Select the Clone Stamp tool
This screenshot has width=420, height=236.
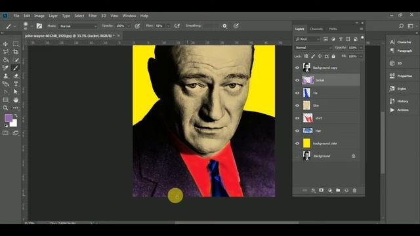(x=5, y=76)
